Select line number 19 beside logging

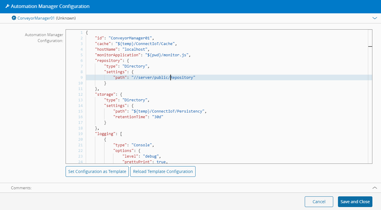(80, 134)
